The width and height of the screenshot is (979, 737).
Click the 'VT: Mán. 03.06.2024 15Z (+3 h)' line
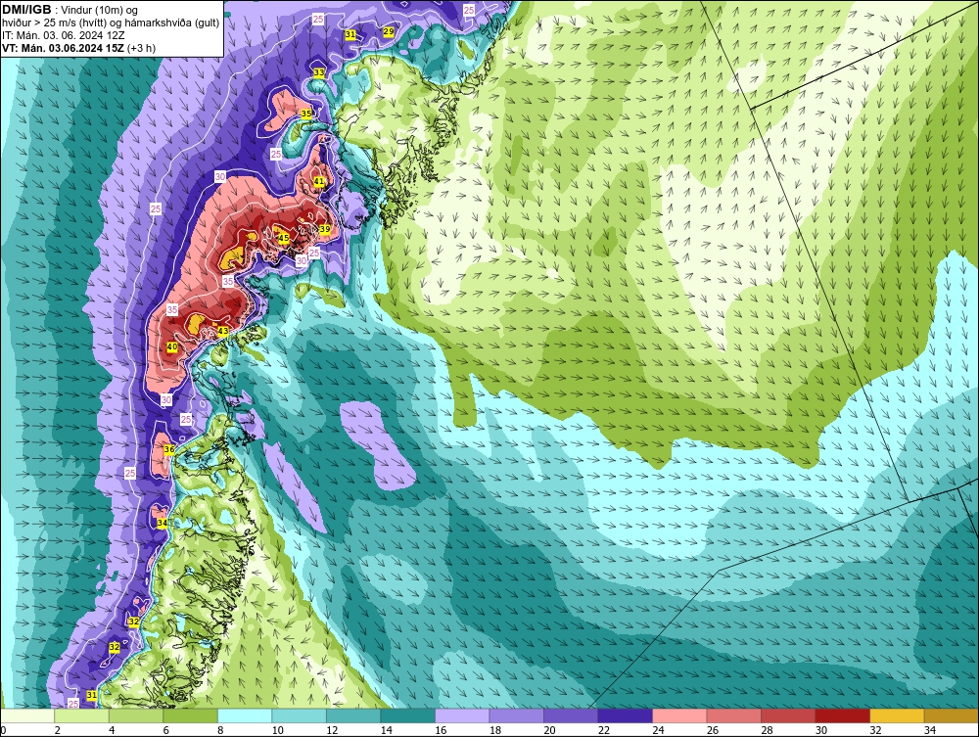(x=79, y=47)
